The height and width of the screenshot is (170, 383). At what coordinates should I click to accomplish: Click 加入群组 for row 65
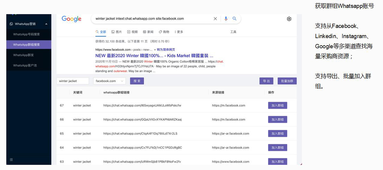[x=278, y=133]
